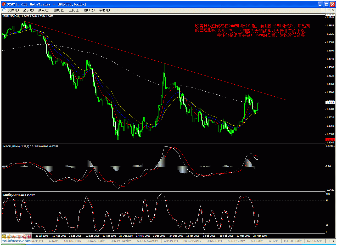Open the 文件(F) File menu

13,10
